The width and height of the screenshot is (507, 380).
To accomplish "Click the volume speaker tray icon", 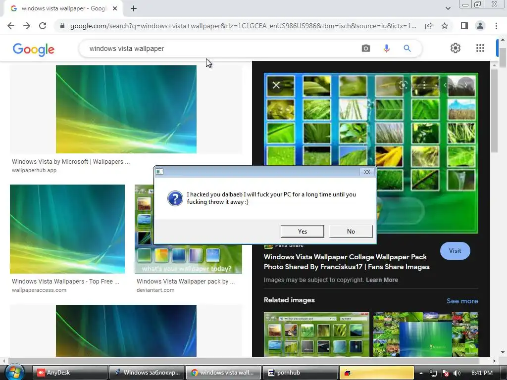I will pos(457,373).
